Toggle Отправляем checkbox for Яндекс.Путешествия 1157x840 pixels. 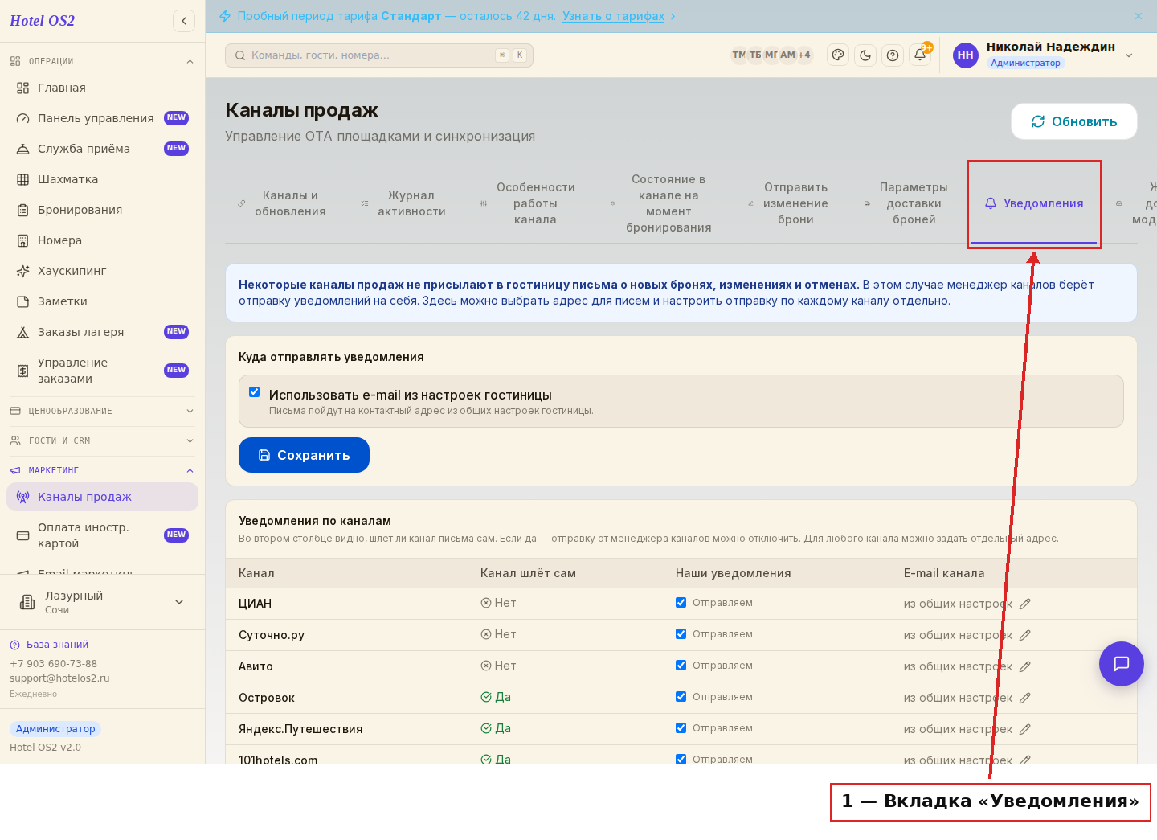pyautogui.click(x=681, y=727)
